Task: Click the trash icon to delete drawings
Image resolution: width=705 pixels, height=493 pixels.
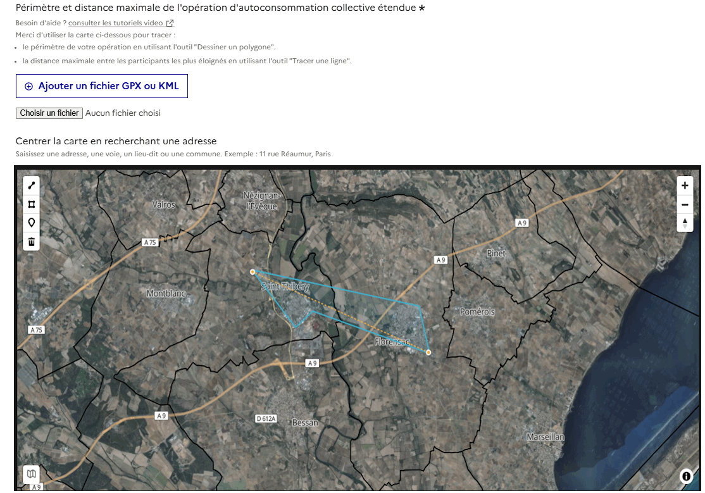Action: point(31,241)
